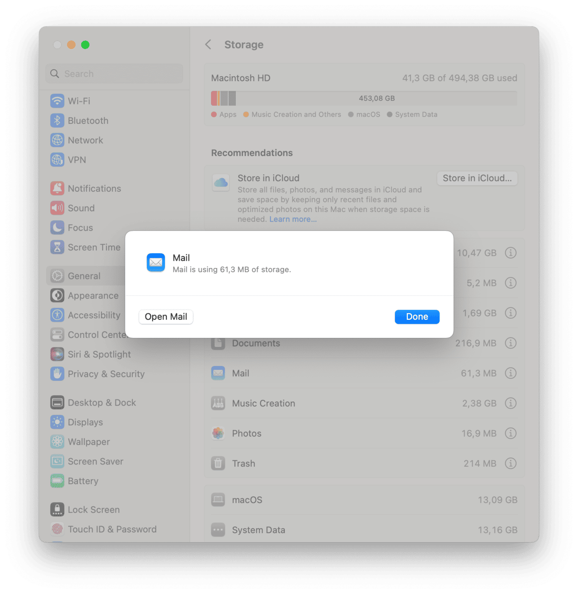Click the macOS laptop icon in the list

218,500
